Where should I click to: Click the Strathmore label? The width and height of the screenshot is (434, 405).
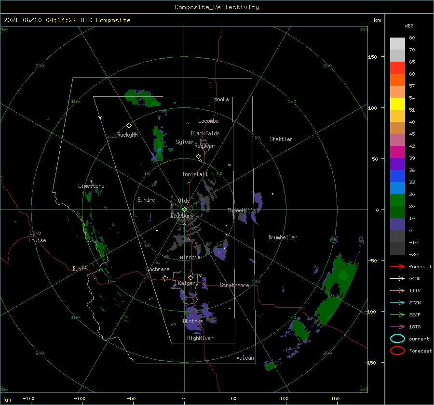[x=234, y=285]
